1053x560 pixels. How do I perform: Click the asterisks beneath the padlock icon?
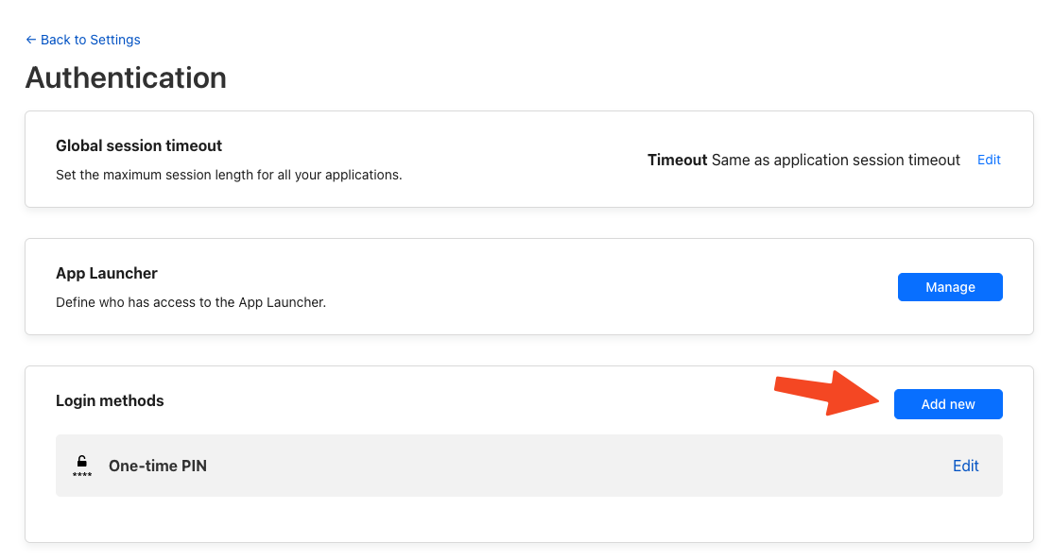point(82,474)
